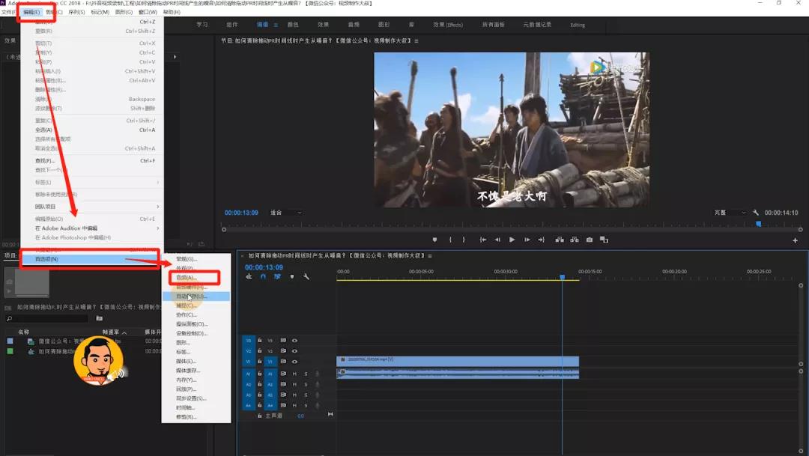Open the Program monitor panel menu

pos(416,40)
